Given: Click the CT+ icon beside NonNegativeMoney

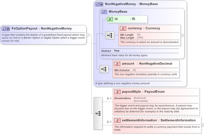Looking at the screenshot, I should (99, 4).
